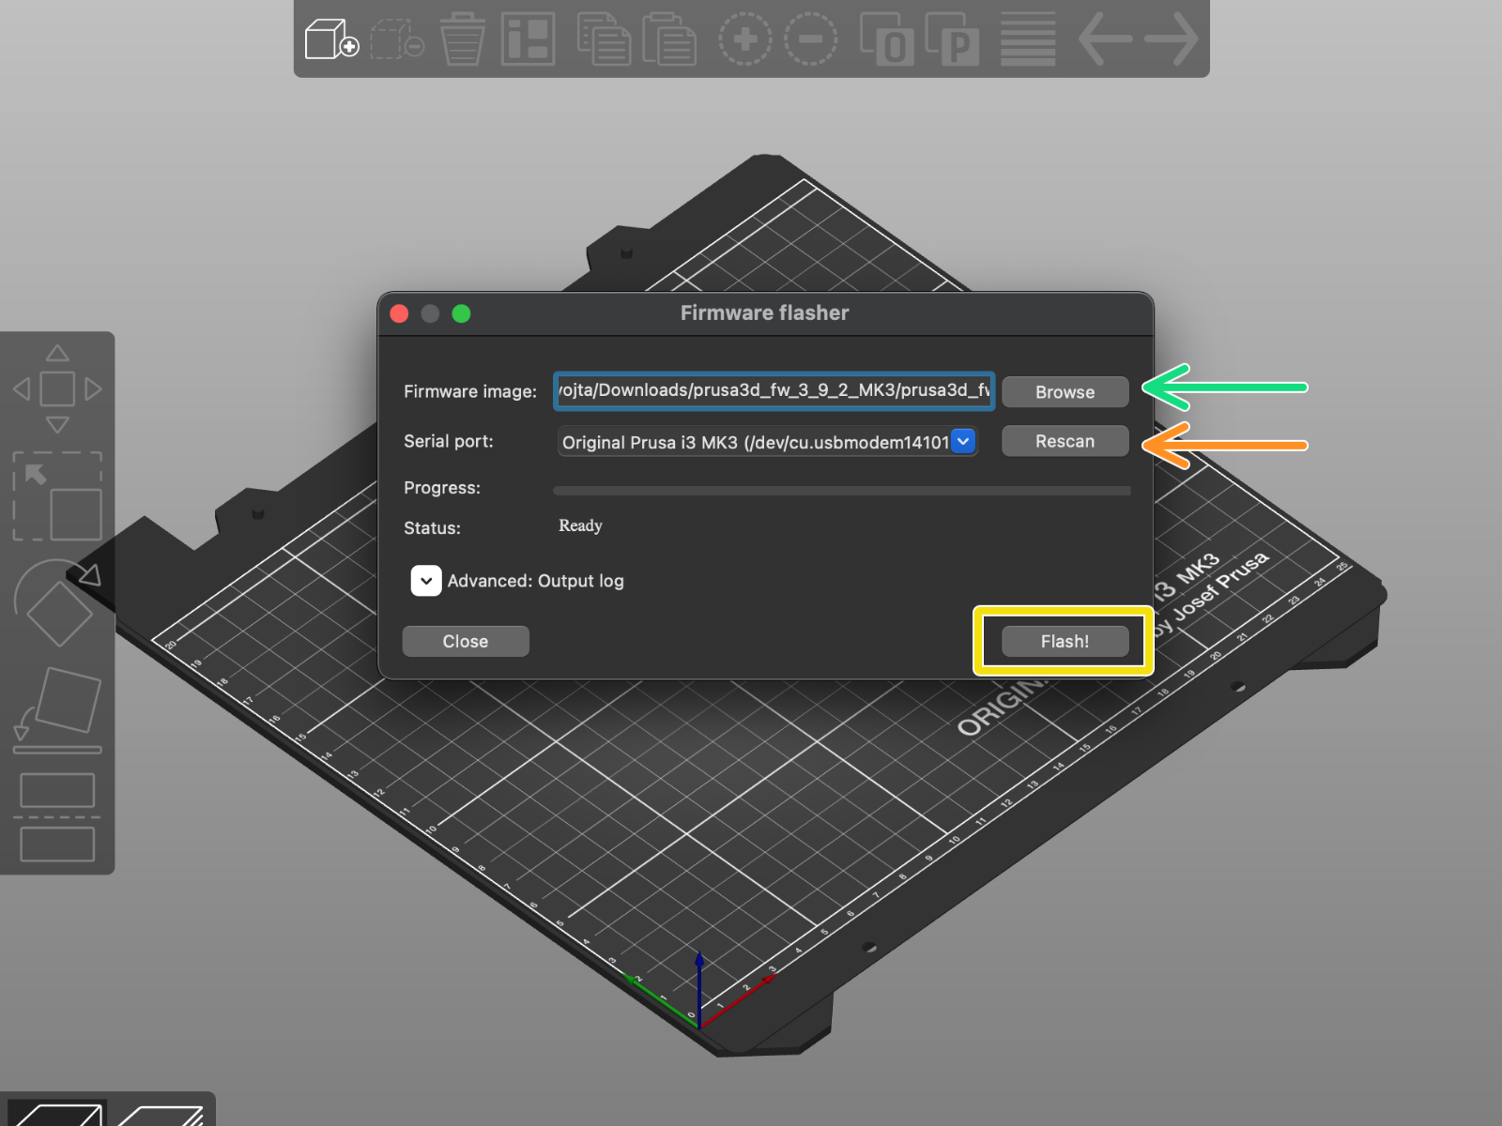Expand the Advanced: Output log section
The height and width of the screenshot is (1126, 1502).
[x=426, y=581]
